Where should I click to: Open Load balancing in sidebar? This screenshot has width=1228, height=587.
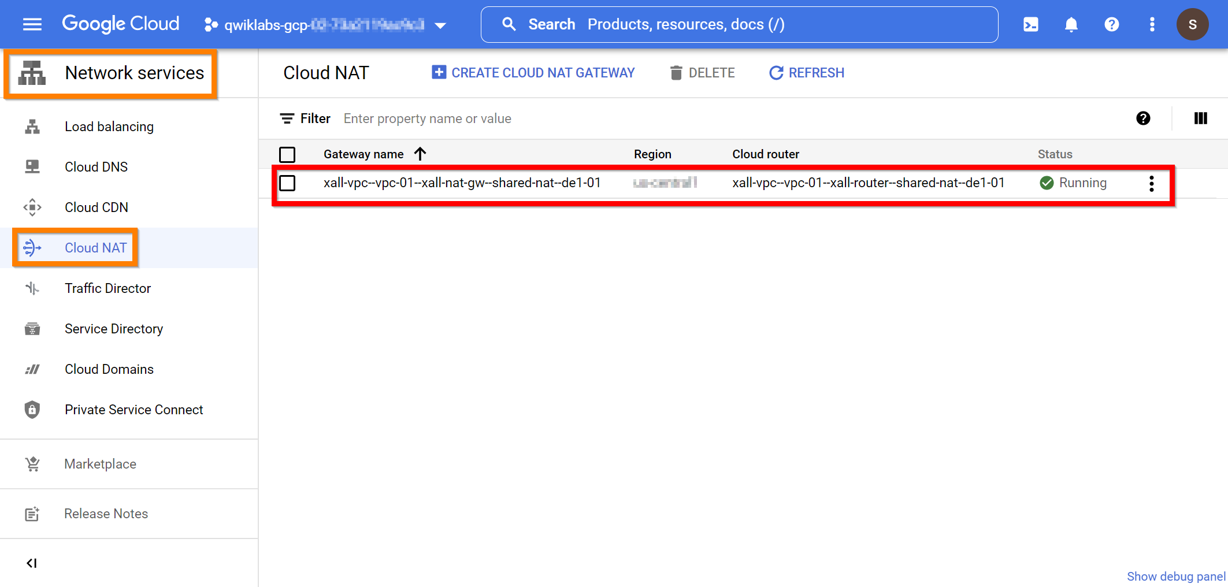109,127
